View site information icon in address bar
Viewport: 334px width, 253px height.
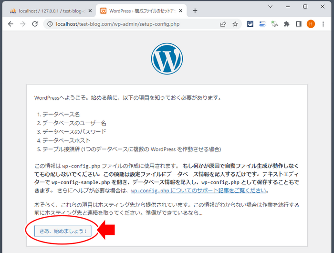[50, 24]
